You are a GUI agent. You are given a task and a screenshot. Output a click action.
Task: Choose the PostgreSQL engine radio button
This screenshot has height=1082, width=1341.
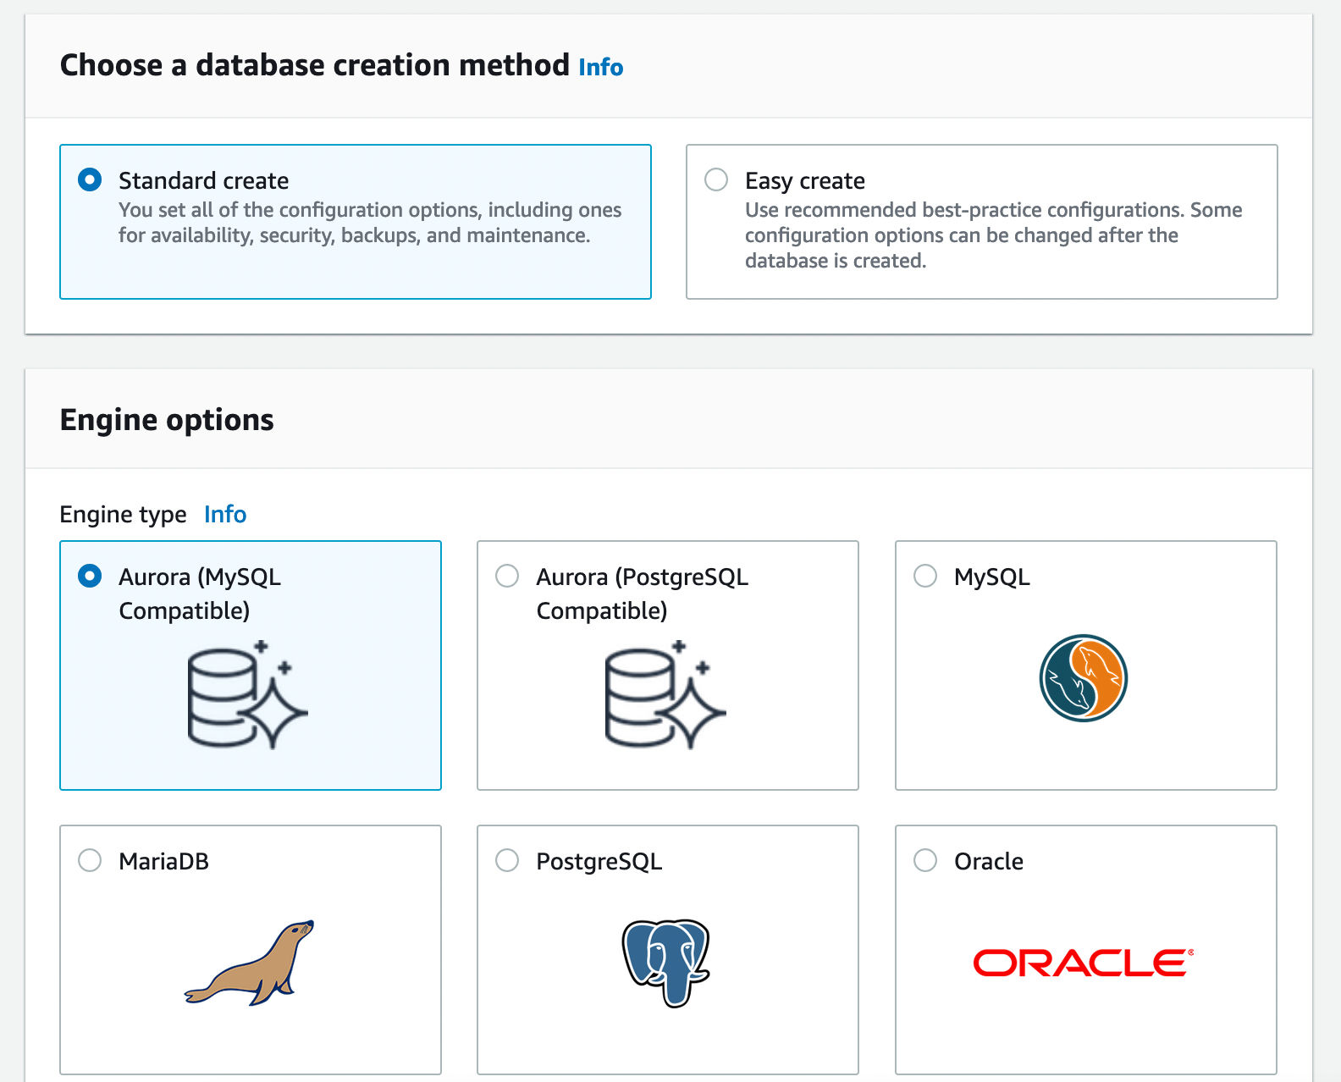(x=507, y=860)
